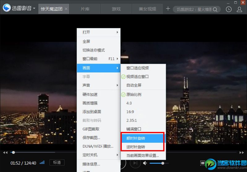
Task: Expand the 画面 submenu
Action: [99, 68]
